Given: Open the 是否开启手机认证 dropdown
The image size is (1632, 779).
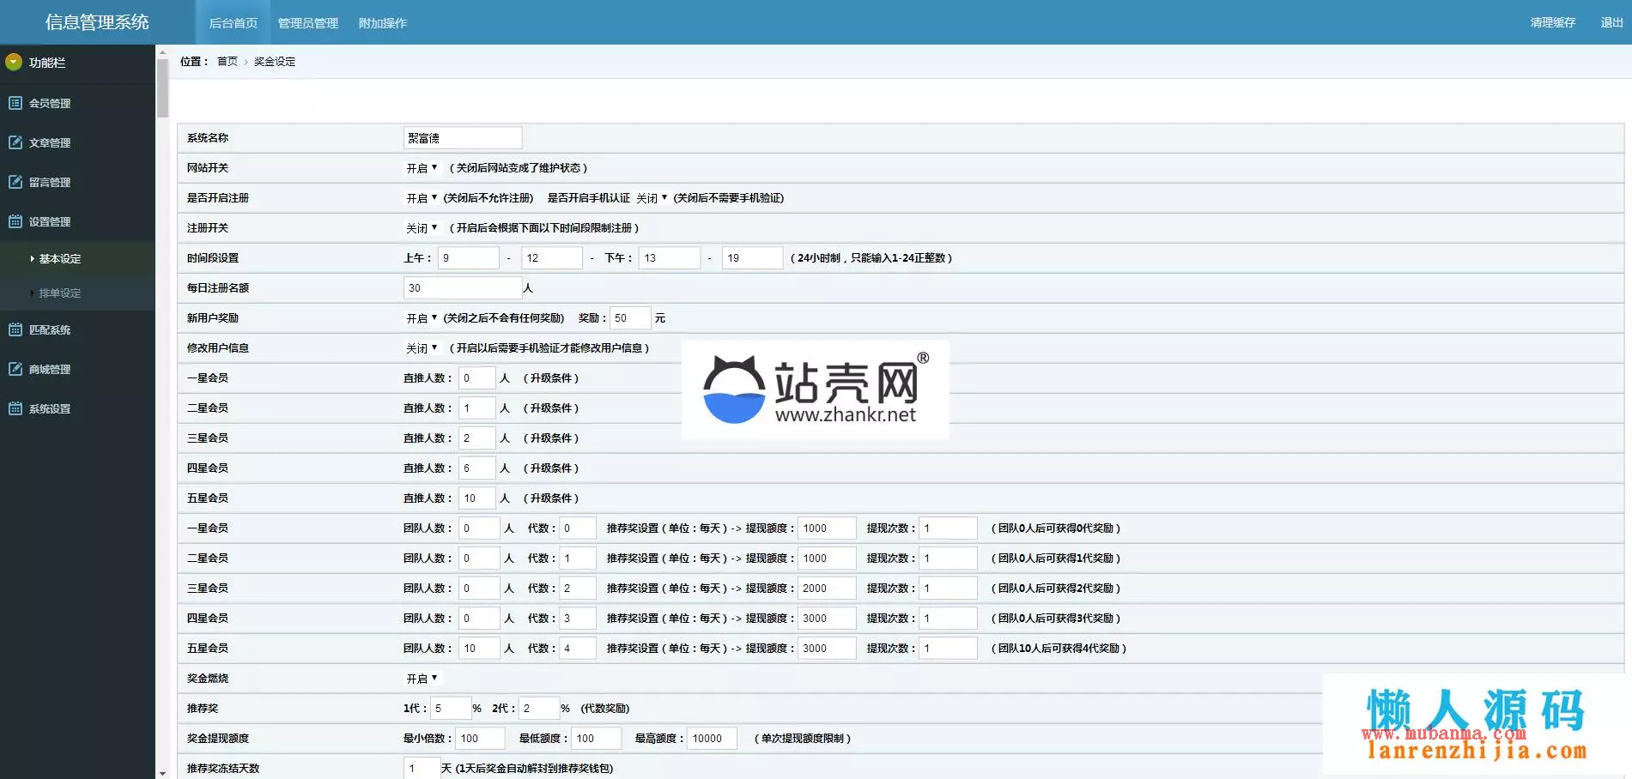Looking at the screenshot, I should [x=652, y=198].
